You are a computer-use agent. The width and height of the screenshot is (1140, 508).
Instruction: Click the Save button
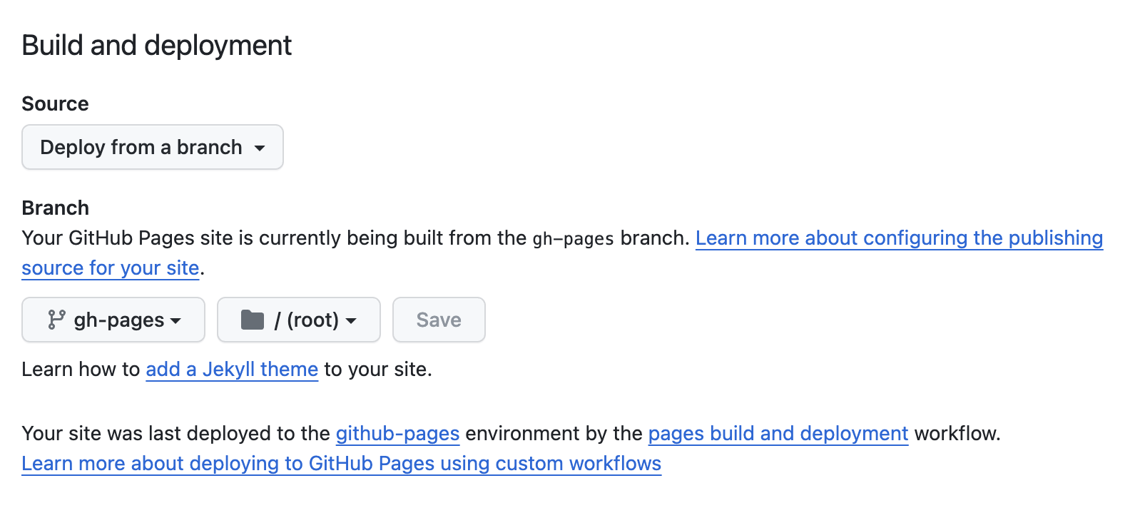pos(439,320)
